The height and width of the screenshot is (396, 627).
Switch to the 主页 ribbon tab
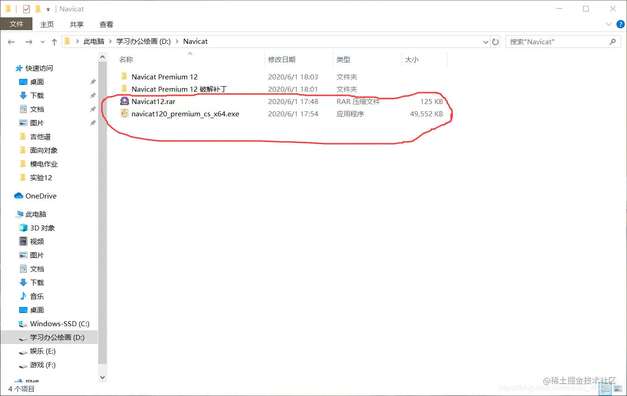[x=47, y=24]
